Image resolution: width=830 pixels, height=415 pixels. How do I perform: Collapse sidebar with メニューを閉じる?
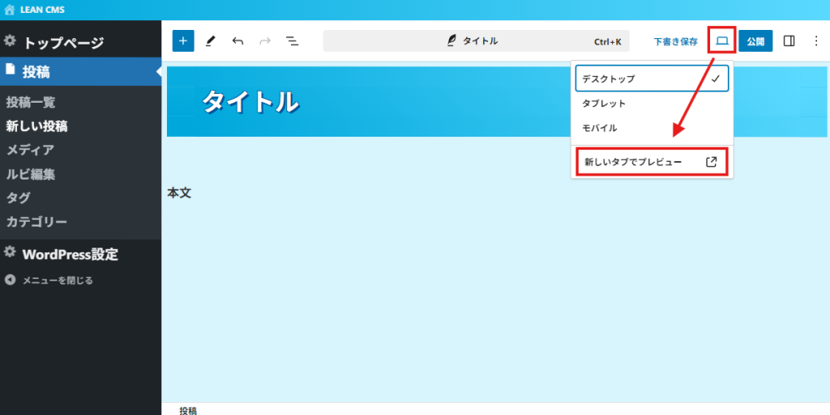tap(57, 280)
